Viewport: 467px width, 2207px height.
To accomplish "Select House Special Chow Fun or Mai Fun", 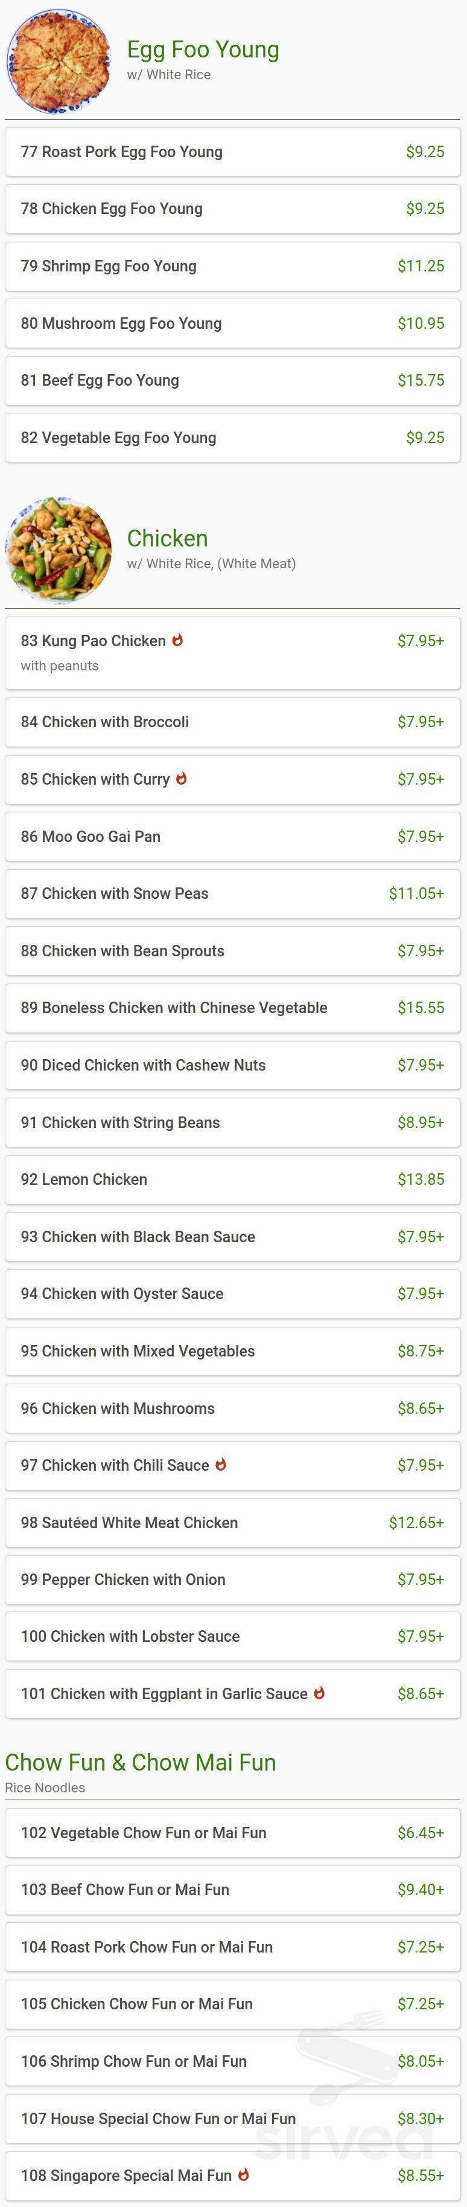I will (233, 2118).
